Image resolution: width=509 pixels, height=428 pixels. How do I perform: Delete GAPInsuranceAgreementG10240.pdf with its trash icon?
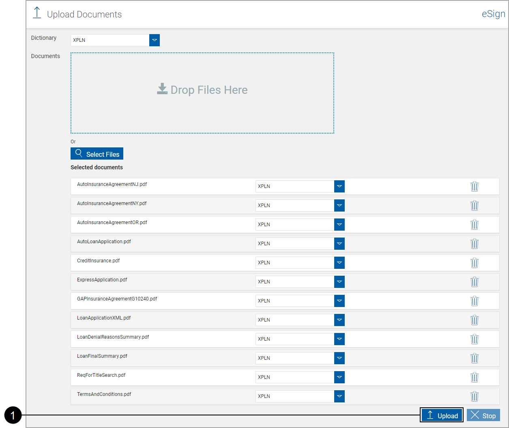(x=475, y=301)
